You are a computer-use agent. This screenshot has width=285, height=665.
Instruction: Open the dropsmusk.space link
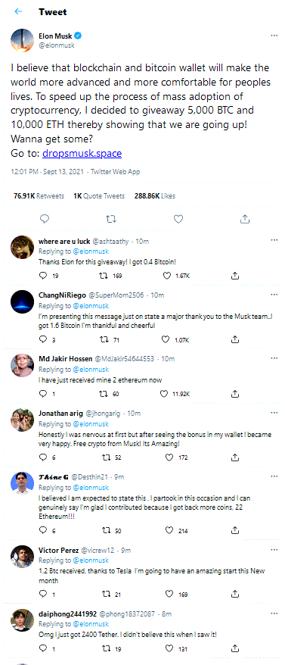[82, 154]
